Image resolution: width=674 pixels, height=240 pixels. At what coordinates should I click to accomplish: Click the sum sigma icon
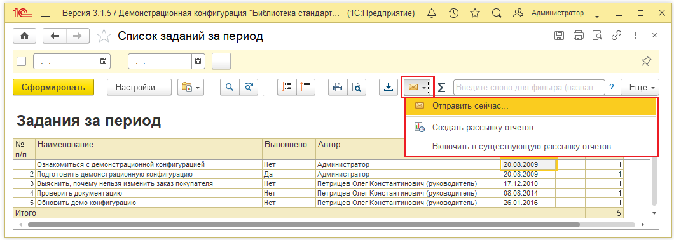coord(442,88)
